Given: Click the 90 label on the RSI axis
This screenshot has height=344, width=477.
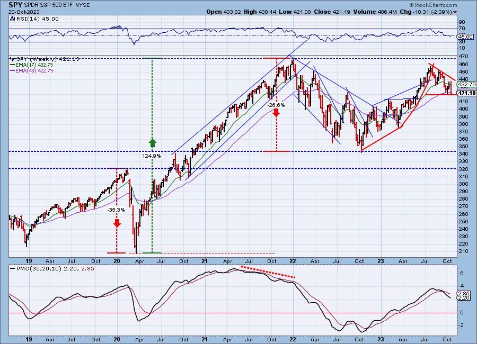Looking at the screenshot, I should pyautogui.click(x=462, y=22).
